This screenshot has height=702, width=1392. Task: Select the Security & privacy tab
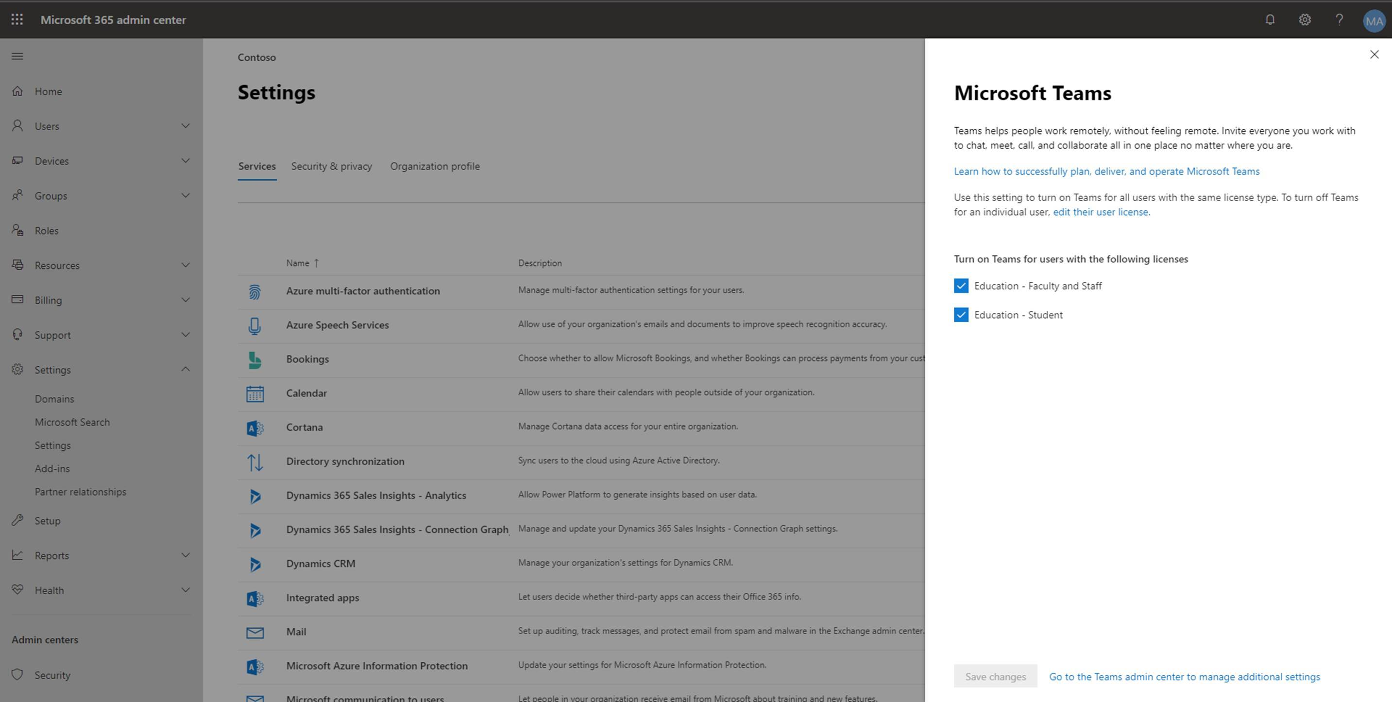(x=332, y=166)
